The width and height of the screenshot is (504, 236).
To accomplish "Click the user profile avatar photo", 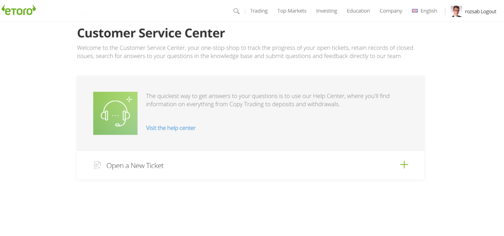I will coord(456,11).
